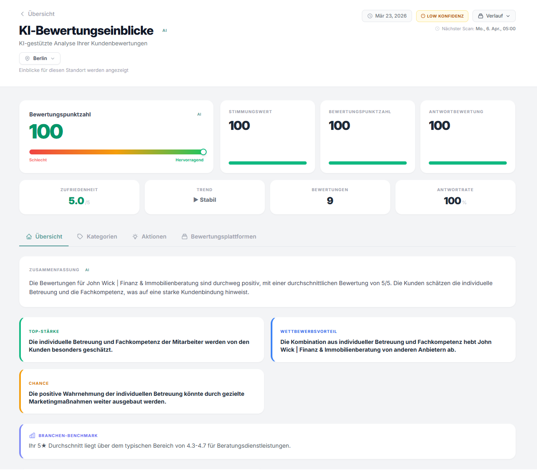Viewport: 537px width, 473px height.
Task: Expand the Verlauf history dropdown
Action: click(494, 16)
